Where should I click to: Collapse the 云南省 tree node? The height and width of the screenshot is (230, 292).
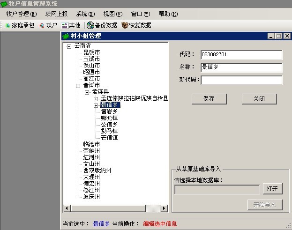click(x=69, y=46)
